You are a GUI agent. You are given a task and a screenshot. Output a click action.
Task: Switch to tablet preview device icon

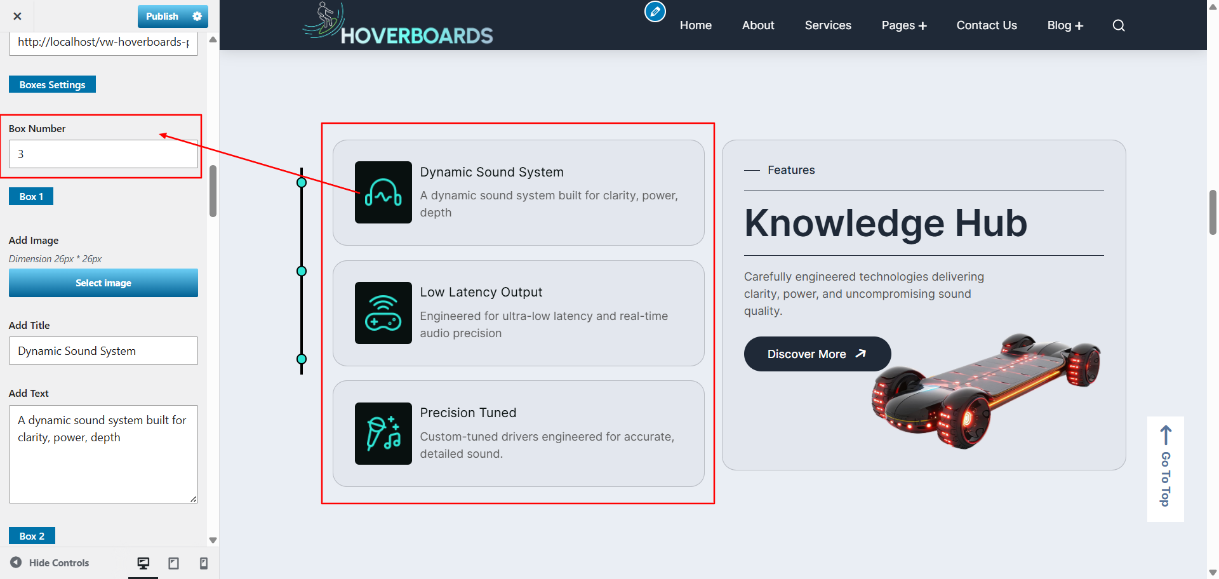[x=173, y=563]
